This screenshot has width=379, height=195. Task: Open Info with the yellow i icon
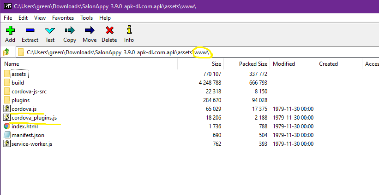(129, 29)
